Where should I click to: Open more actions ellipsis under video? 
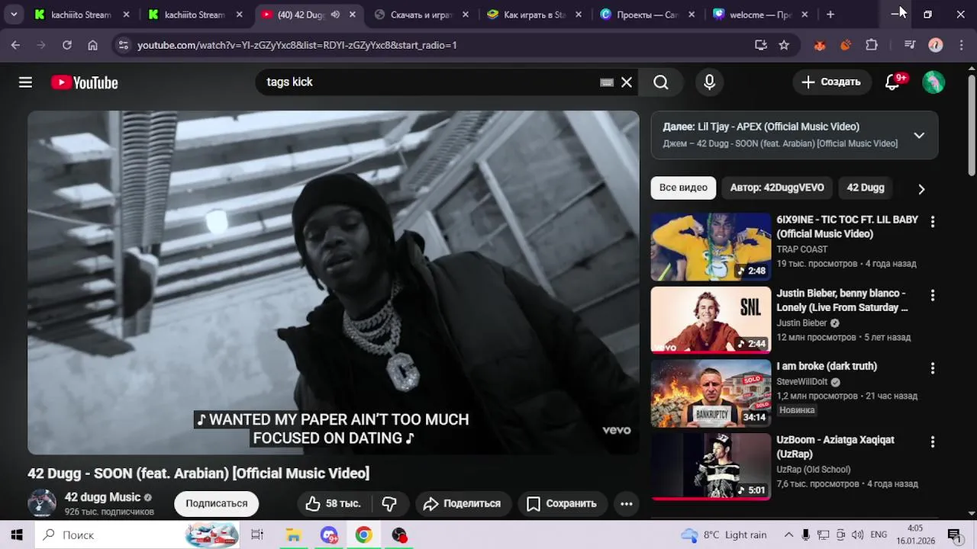coord(627,503)
